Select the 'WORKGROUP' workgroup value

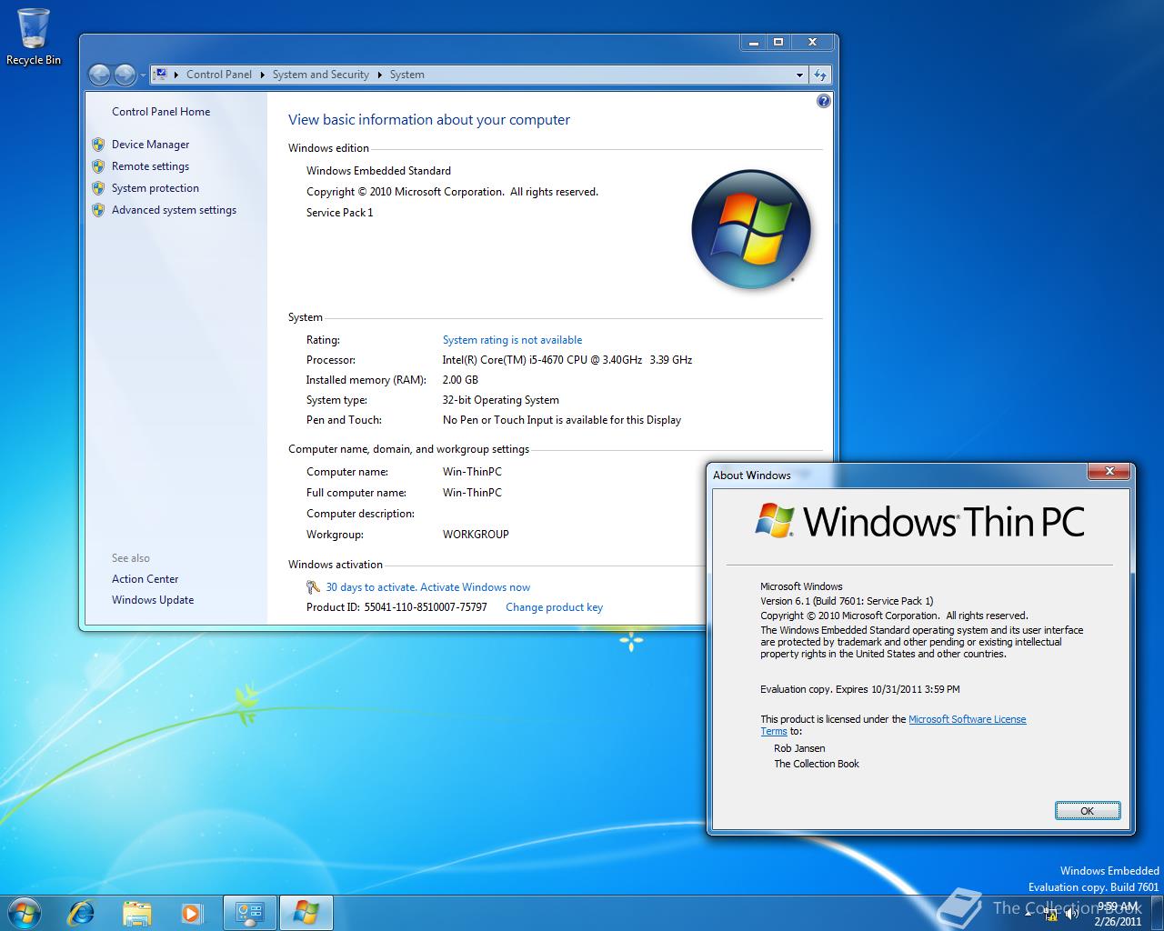tap(476, 535)
